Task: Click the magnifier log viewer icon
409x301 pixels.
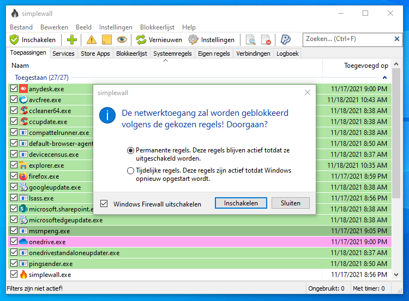Action: tap(251, 39)
